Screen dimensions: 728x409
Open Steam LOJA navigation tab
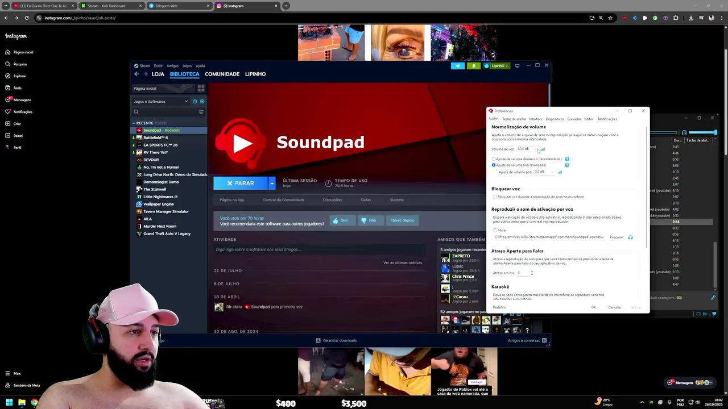click(158, 74)
